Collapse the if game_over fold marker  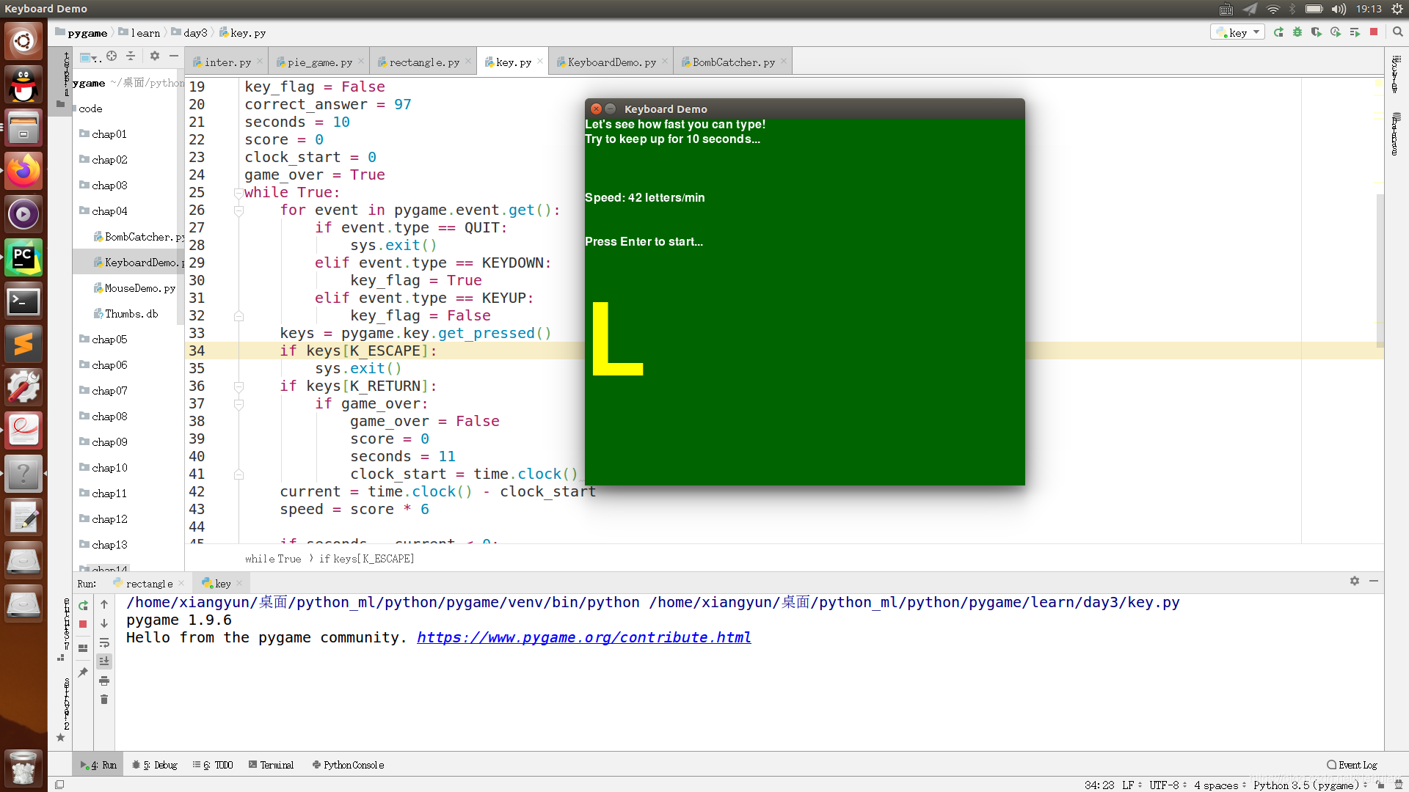pos(239,404)
